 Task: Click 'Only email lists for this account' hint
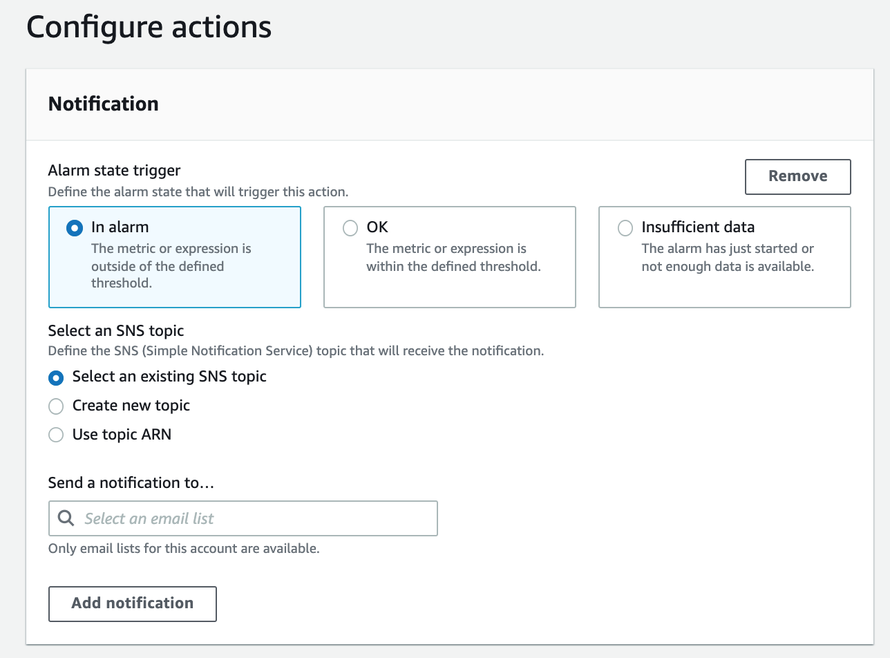coord(184,549)
